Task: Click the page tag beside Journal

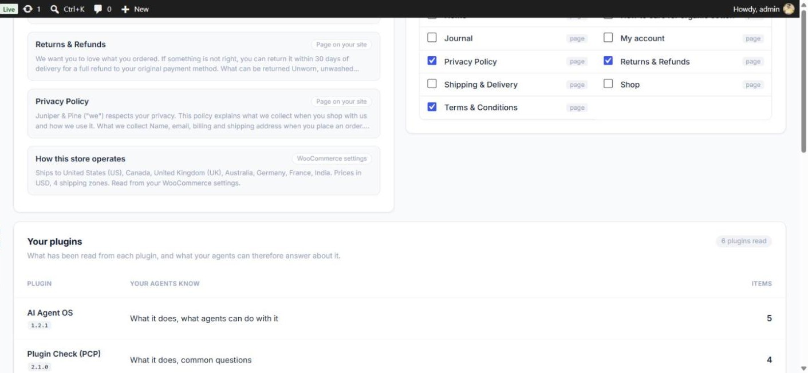Action: 577,38
